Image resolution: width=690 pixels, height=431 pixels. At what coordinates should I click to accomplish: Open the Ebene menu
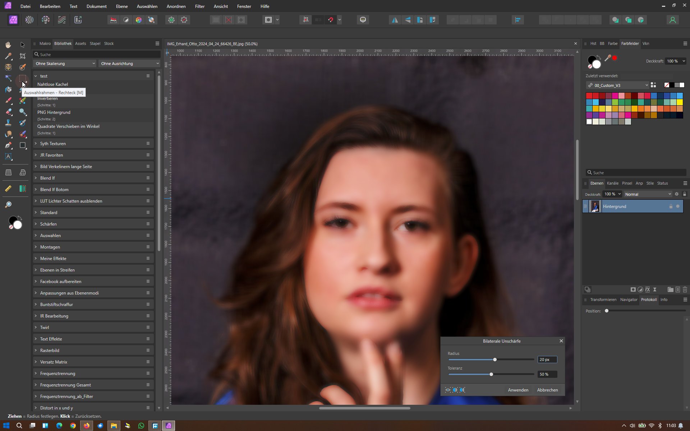(122, 6)
